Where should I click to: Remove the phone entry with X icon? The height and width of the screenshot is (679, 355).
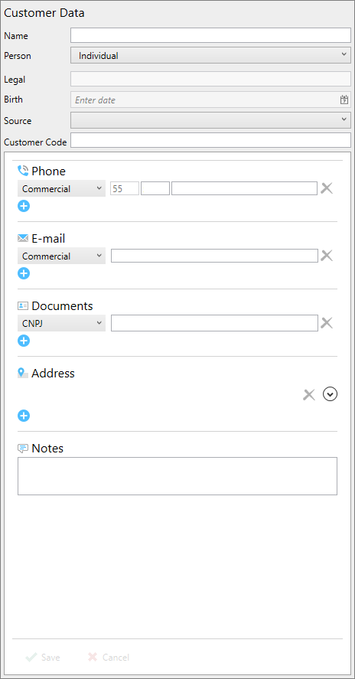coord(327,188)
